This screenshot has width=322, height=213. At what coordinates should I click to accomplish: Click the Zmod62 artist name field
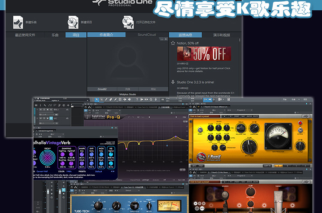(102, 89)
